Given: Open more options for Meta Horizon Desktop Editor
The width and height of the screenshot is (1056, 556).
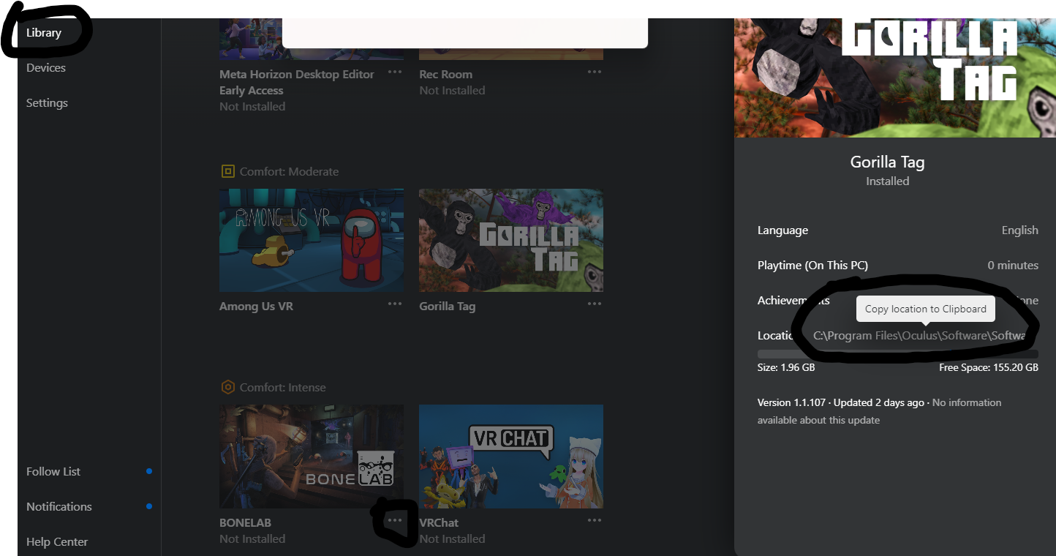Looking at the screenshot, I should (395, 72).
